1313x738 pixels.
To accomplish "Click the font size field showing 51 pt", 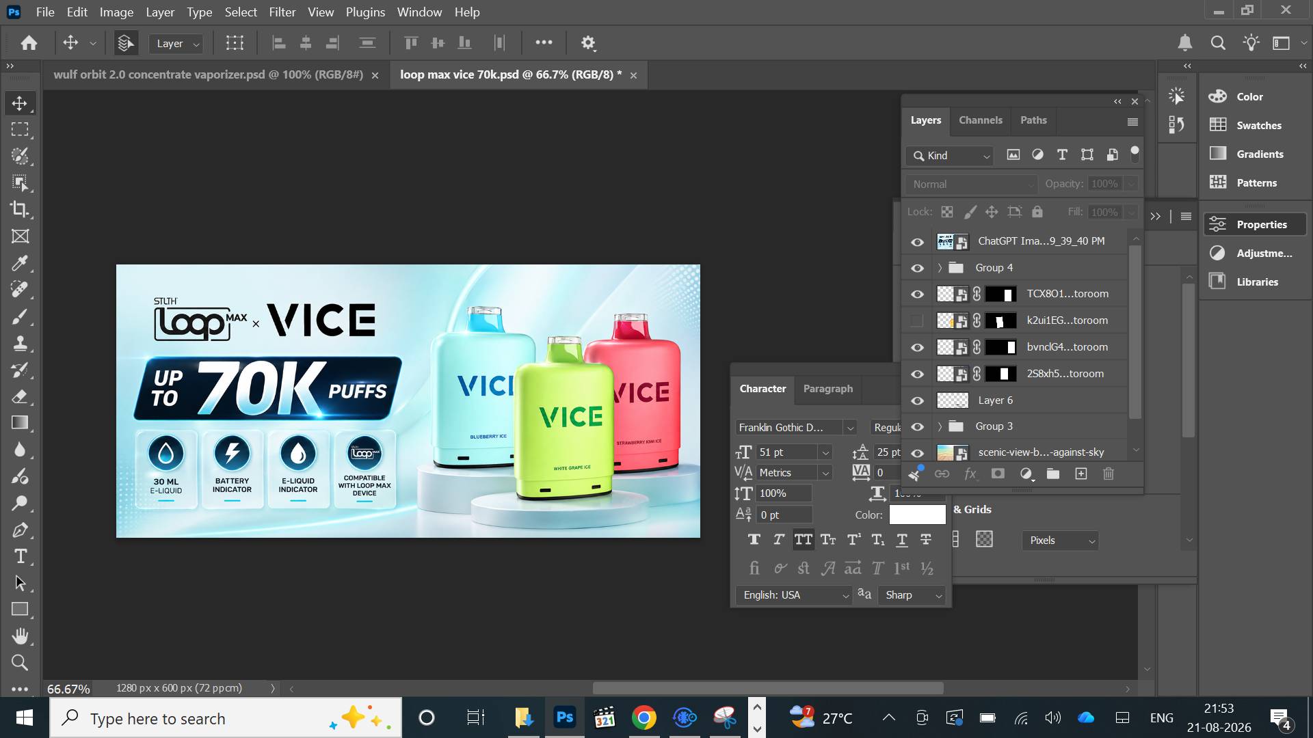I will (786, 452).
